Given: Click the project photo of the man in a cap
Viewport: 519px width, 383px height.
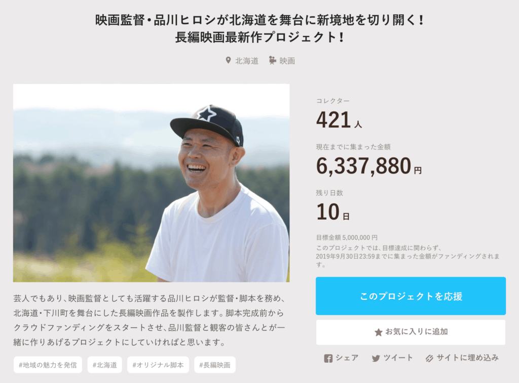Looking at the screenshot, I should pyautogui.click(x=151, y=183).
